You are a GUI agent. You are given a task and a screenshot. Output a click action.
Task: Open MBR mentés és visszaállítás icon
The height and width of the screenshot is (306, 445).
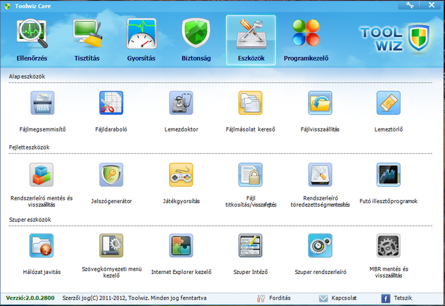pyautogui.click(x=389, y=245)
